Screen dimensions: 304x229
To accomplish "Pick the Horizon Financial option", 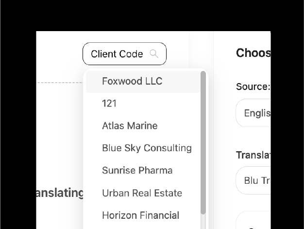I will pyautogui.click(x=140, y=215).
